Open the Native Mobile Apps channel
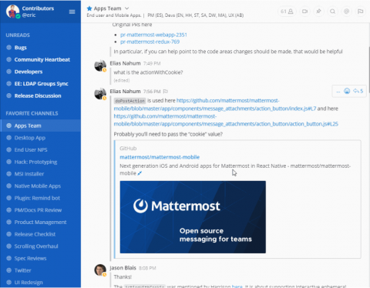 (40, 186)
